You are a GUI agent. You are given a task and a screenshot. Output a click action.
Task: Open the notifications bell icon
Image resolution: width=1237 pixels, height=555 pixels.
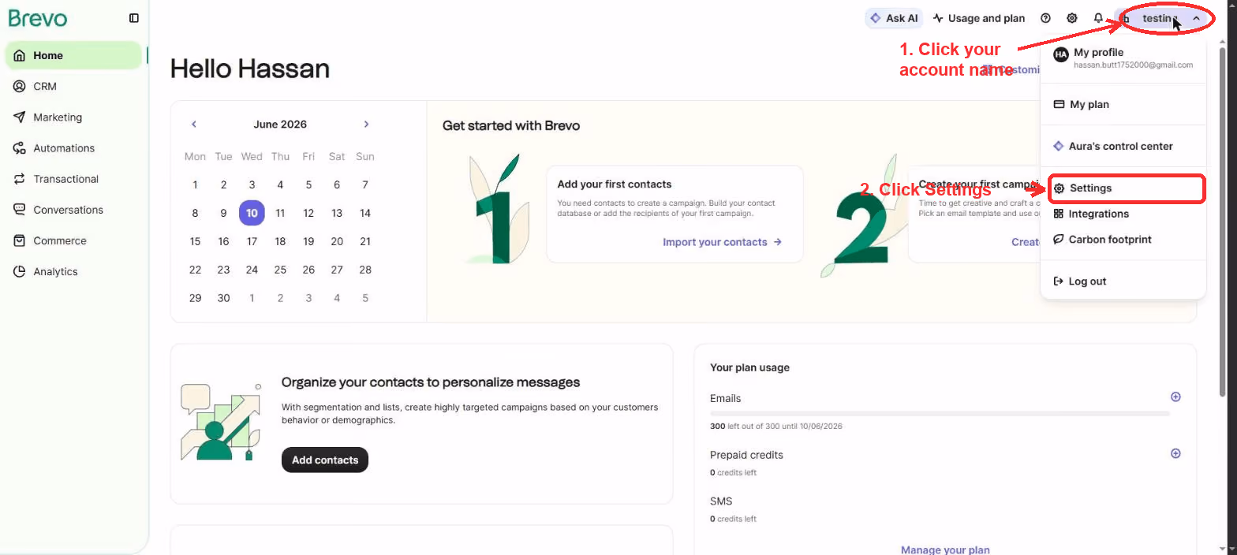pyautogui.click(x=1098, y=18)
